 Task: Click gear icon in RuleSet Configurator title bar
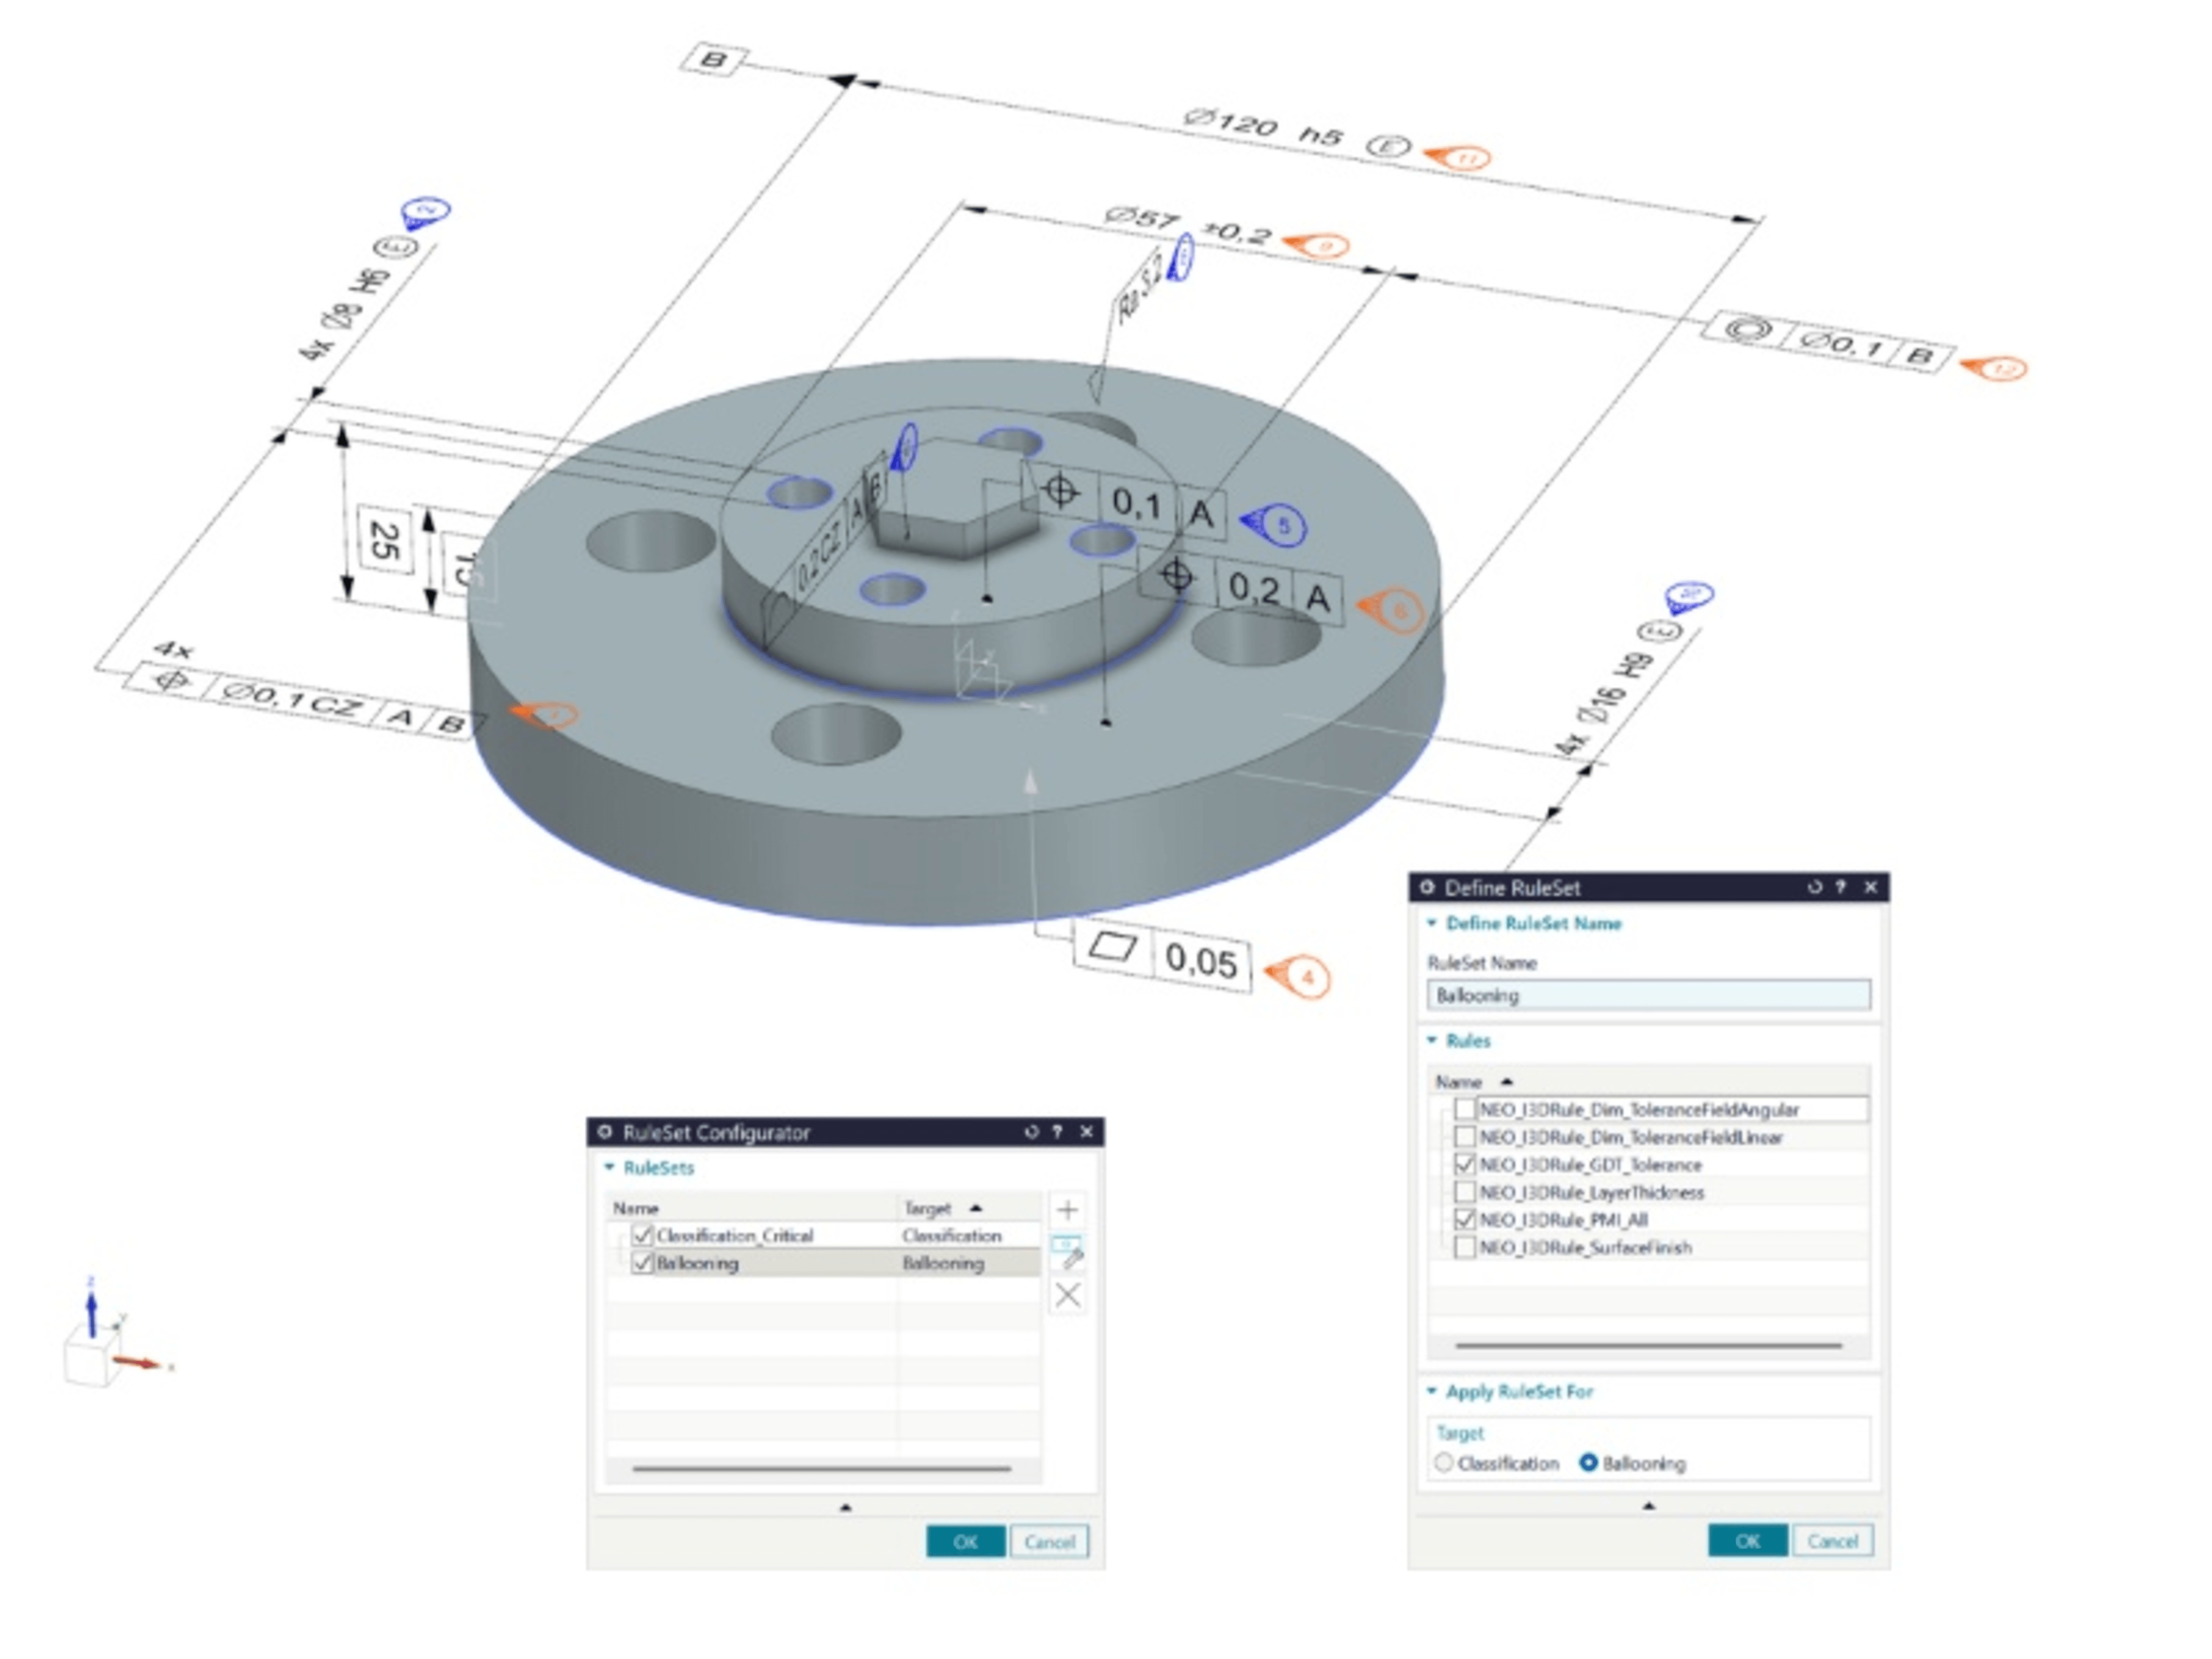pos(604,1132)
